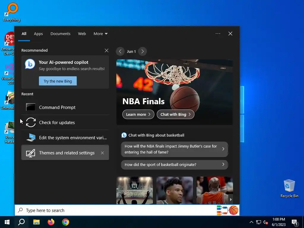304x228 pixels.
Task: Click the Chat with Bing about basketball heading
Action: [x=156, y=135]
